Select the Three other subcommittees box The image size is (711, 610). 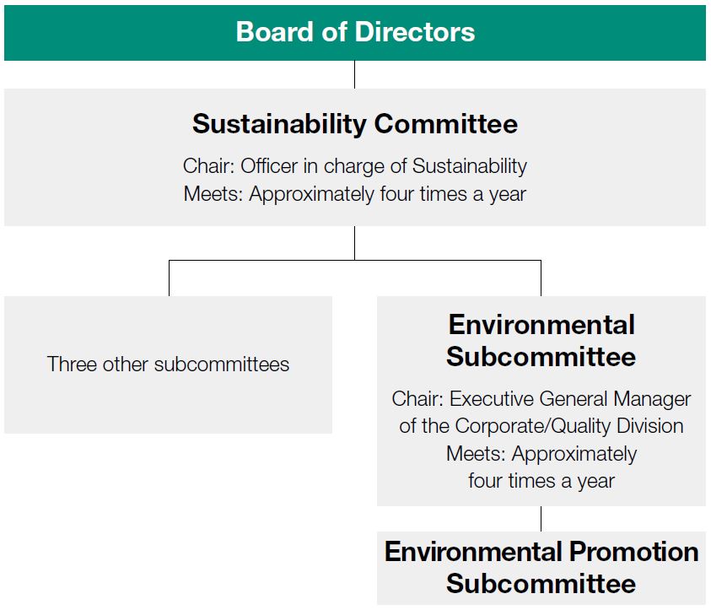(x=168, y=364)
